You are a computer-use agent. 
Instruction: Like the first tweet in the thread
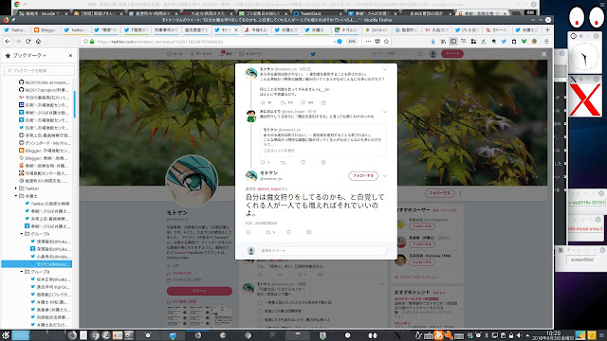click(303, 103)
